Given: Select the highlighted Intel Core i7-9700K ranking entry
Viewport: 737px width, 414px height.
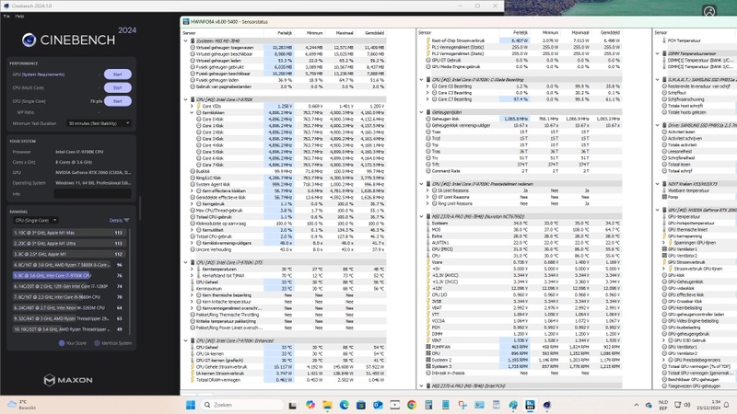Looking at the screenshot, I should (69, 275).
